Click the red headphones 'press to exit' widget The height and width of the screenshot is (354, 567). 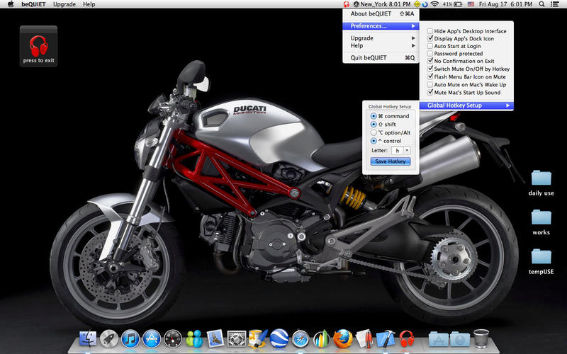(38, 47)
